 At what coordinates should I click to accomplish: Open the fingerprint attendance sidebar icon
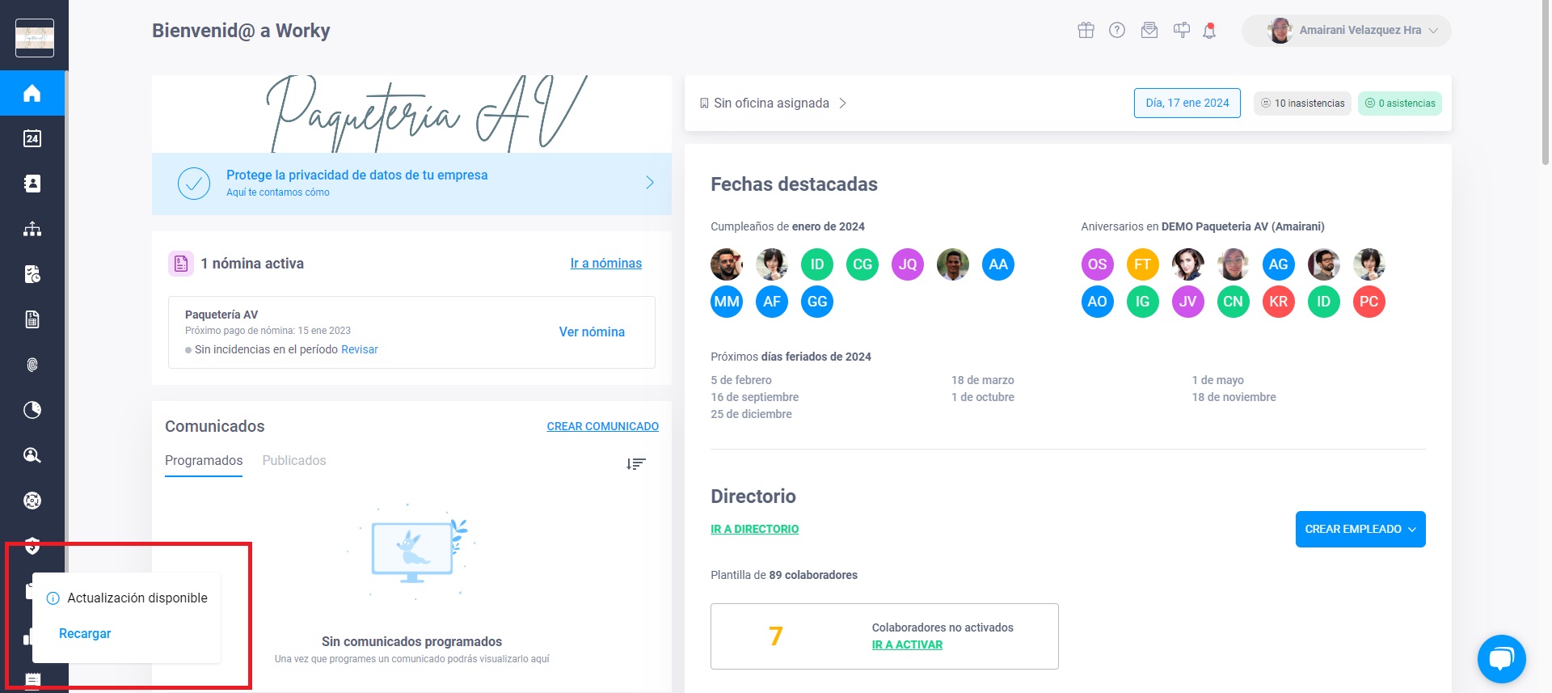click(x=32, y=365)
